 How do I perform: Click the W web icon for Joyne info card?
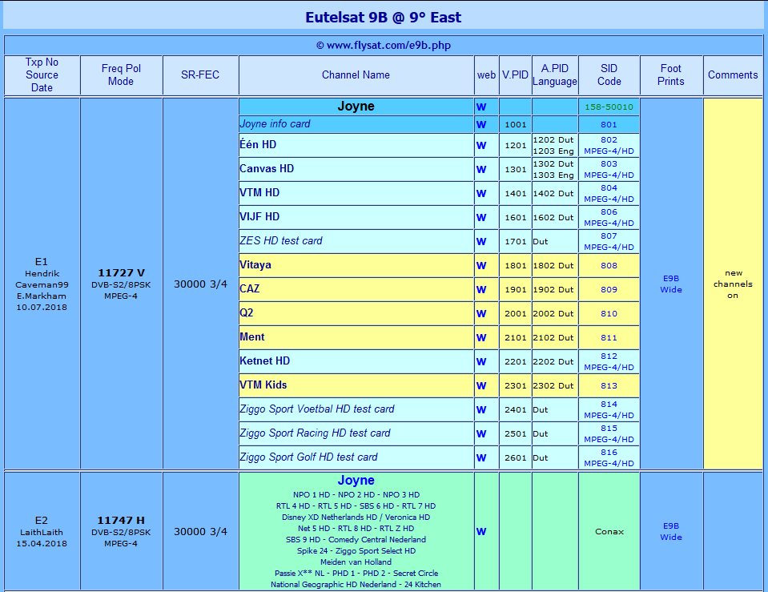[x=481, y=124]
